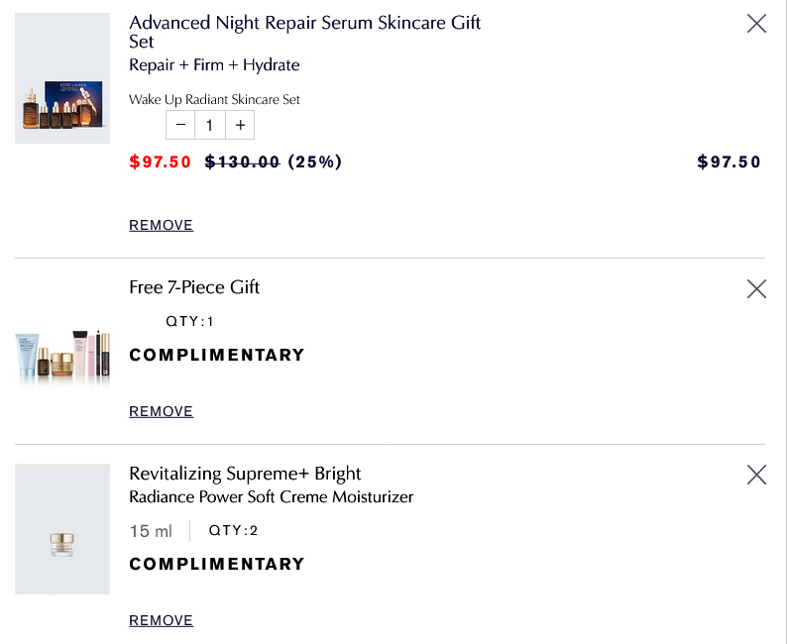The image size is (788, 644).
Task: Open the Advanced Night Repair product thumbnail
Action: click(x=62, y=78)
